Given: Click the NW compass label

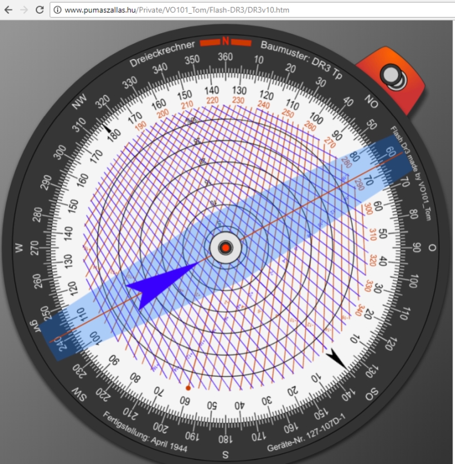Looking at the screenshot, I should coord(80,102).
